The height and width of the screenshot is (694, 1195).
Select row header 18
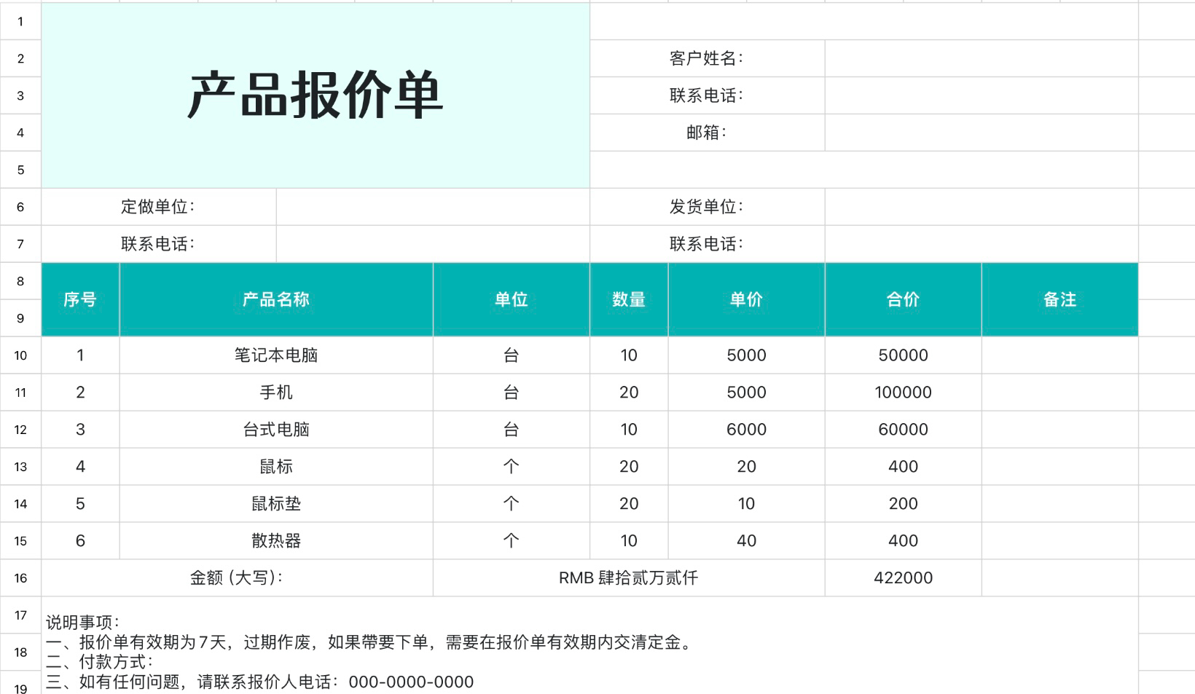tap(20, 652)
